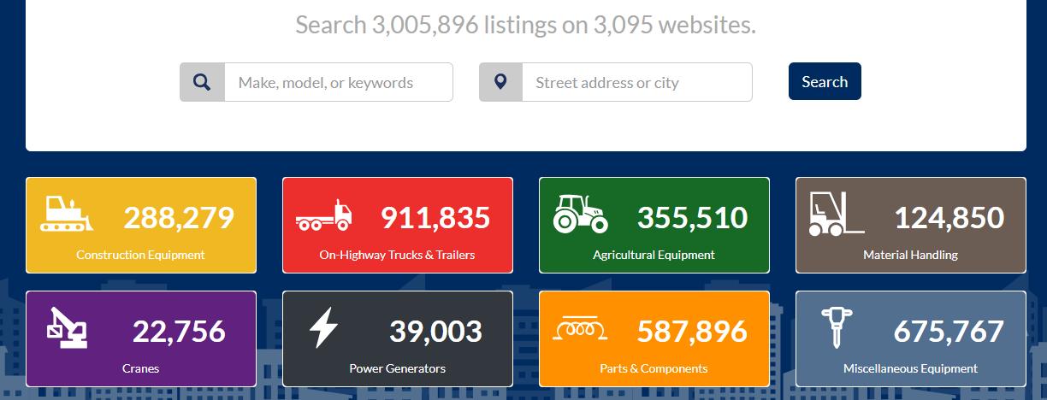Focus the Street address or city field

637,82
